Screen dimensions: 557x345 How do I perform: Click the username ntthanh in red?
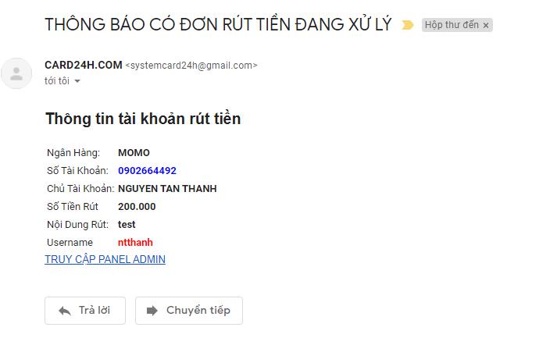pos(135,243)
